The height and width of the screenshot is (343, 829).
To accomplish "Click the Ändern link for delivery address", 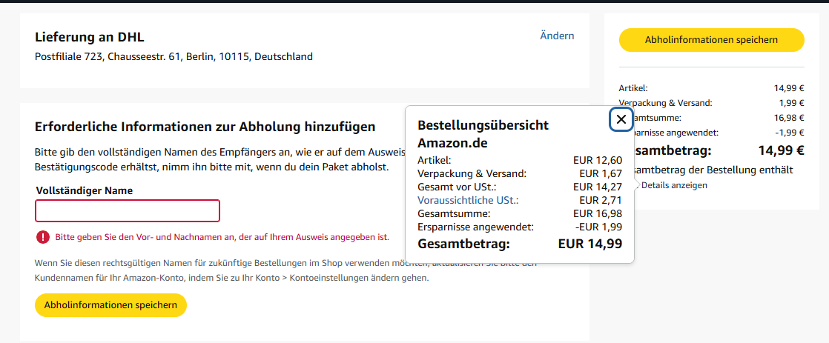I will pos(557,36).
